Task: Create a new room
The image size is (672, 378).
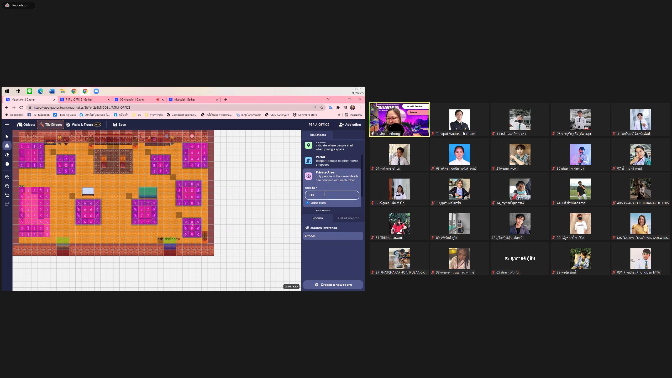Action: click(x=333, y=285)
